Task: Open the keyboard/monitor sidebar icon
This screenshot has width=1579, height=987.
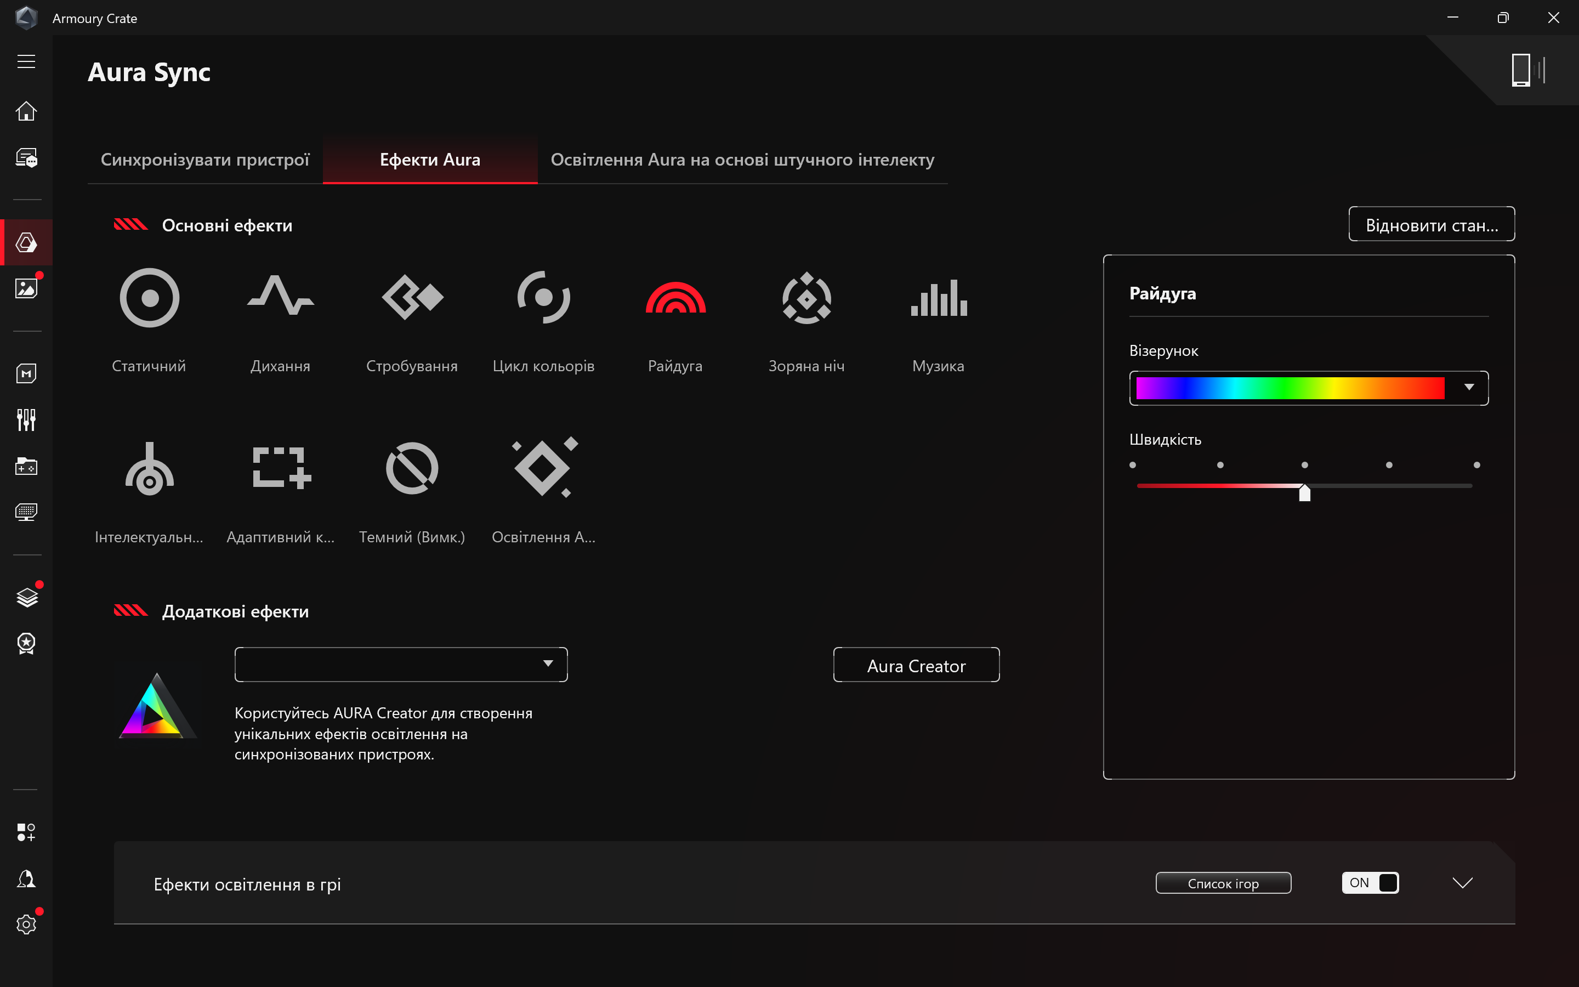Action: [26, 512]
